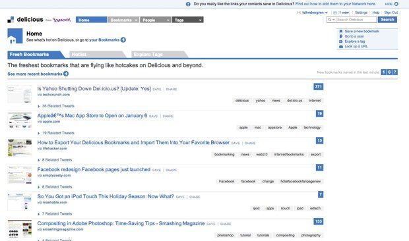Click the 'yahoo' tag

(x=261, y=101)
